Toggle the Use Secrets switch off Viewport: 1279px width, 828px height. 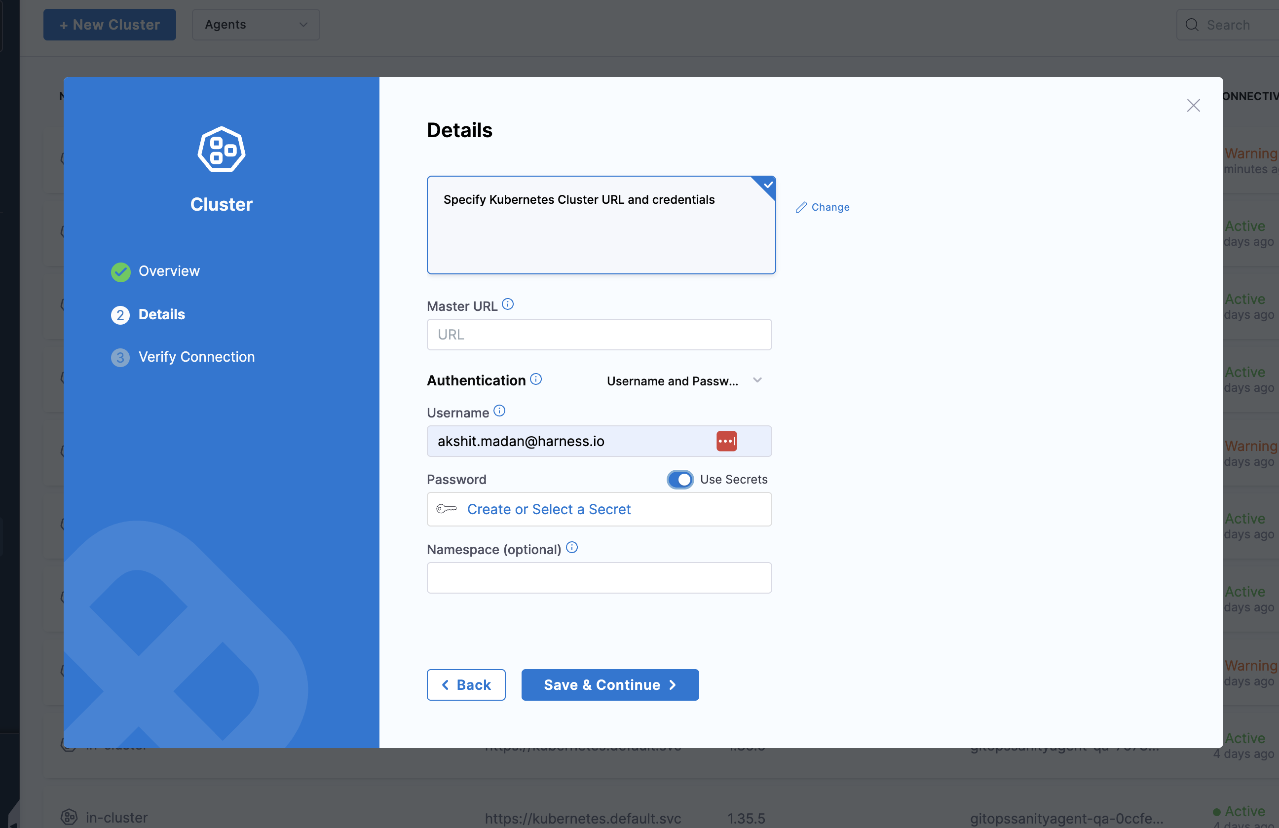[x=680, y=479]
